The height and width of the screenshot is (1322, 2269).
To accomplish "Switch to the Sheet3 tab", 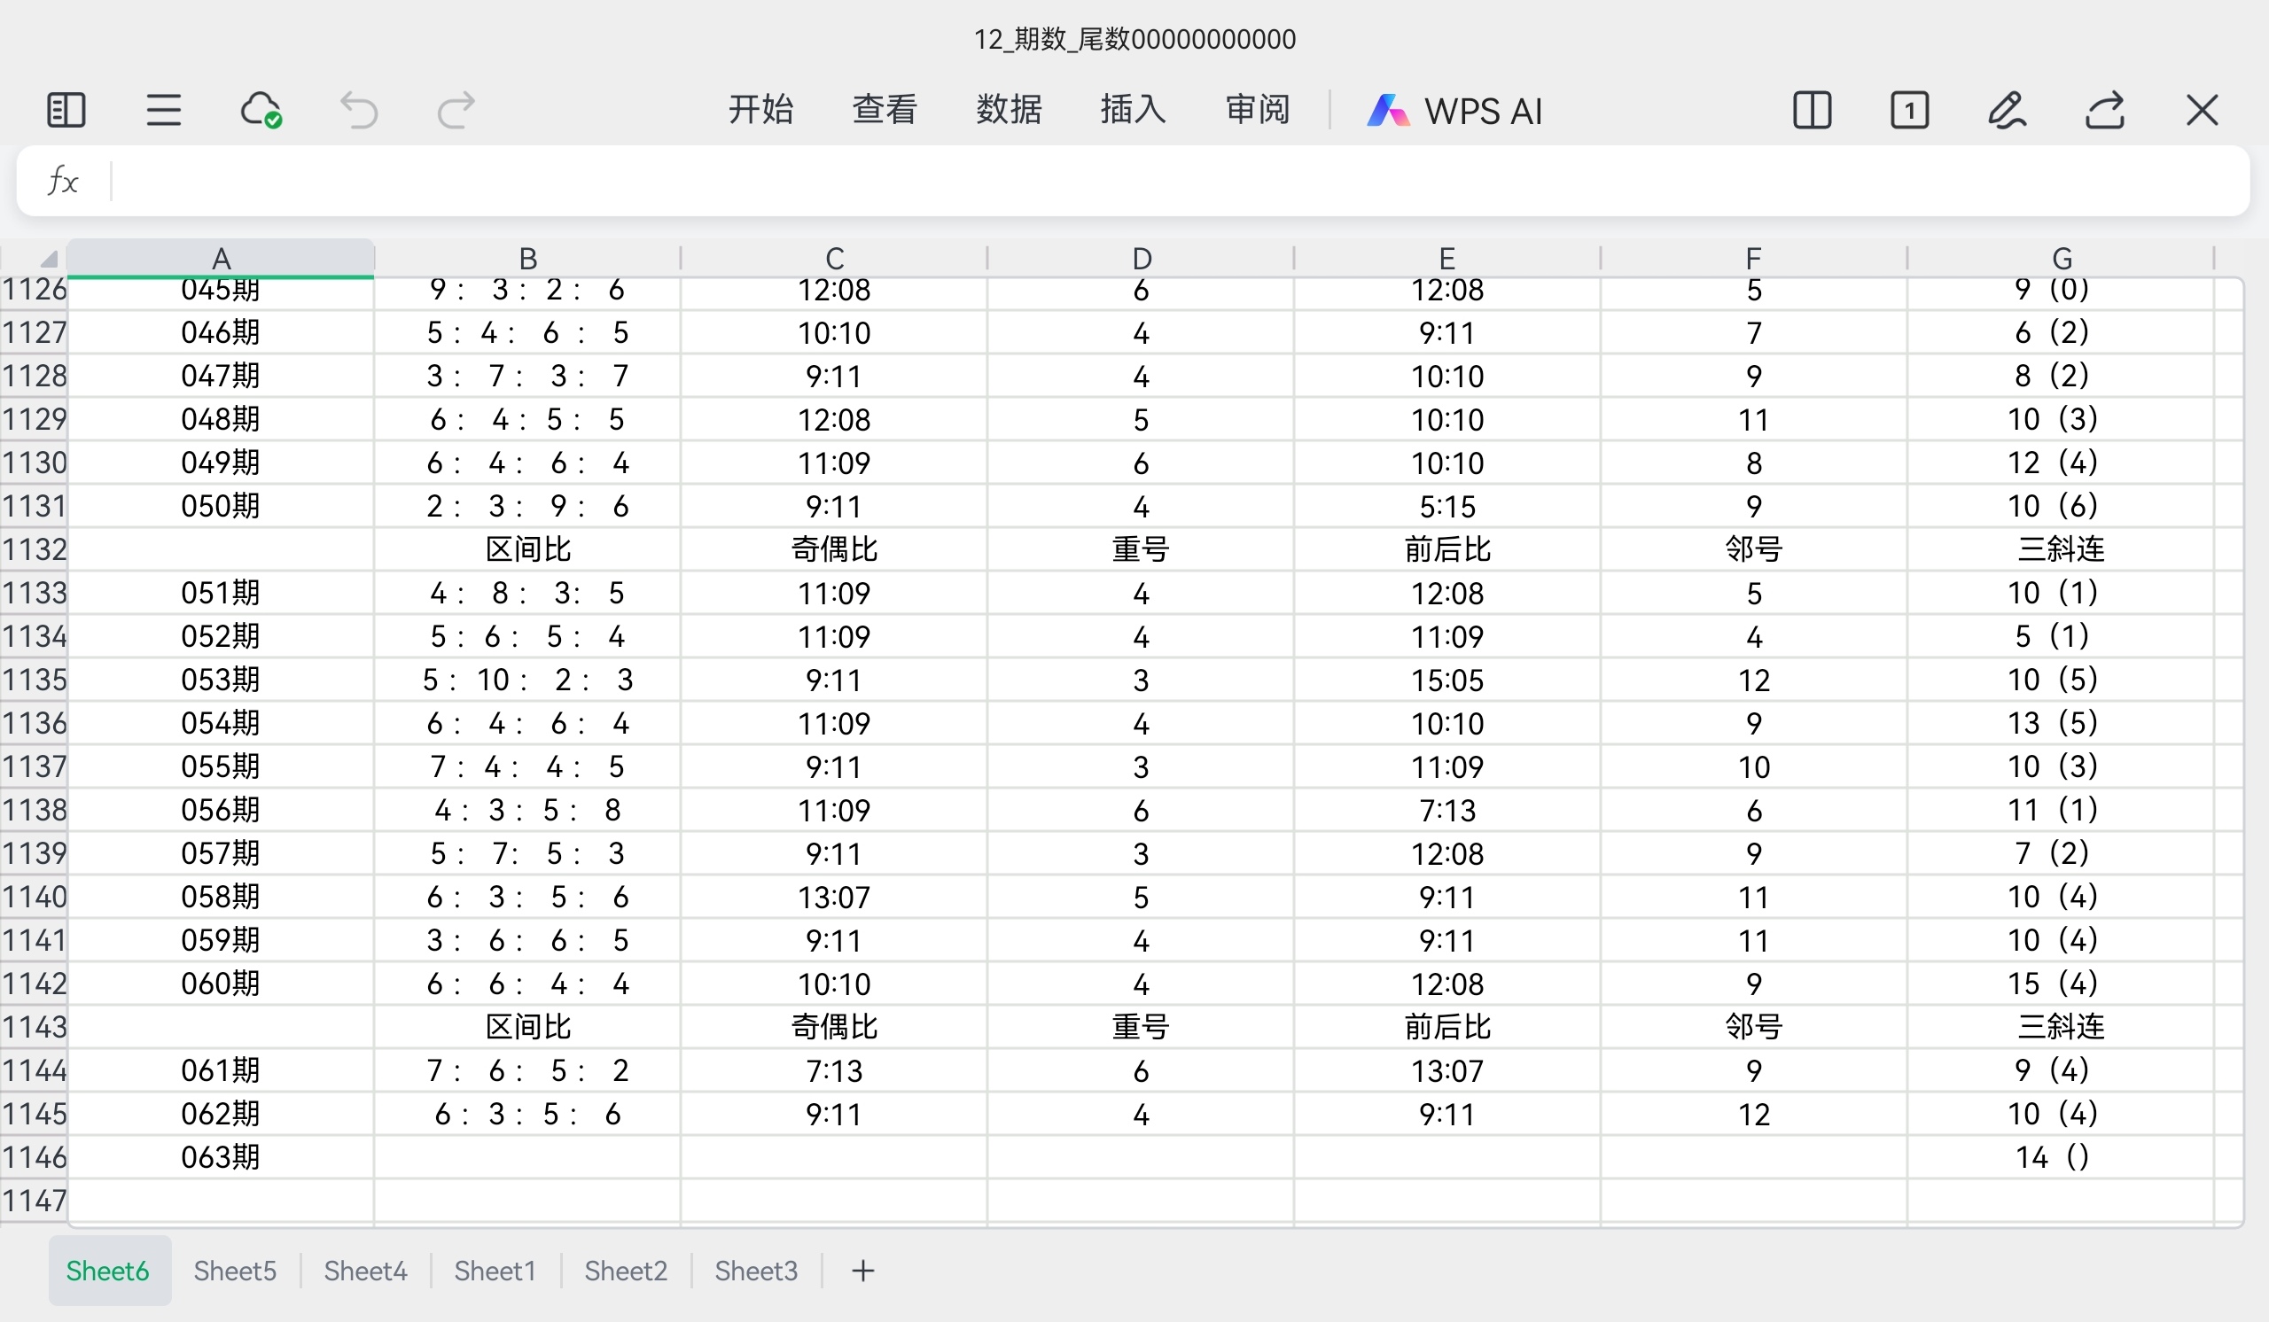I will (x=755, y=1271).
